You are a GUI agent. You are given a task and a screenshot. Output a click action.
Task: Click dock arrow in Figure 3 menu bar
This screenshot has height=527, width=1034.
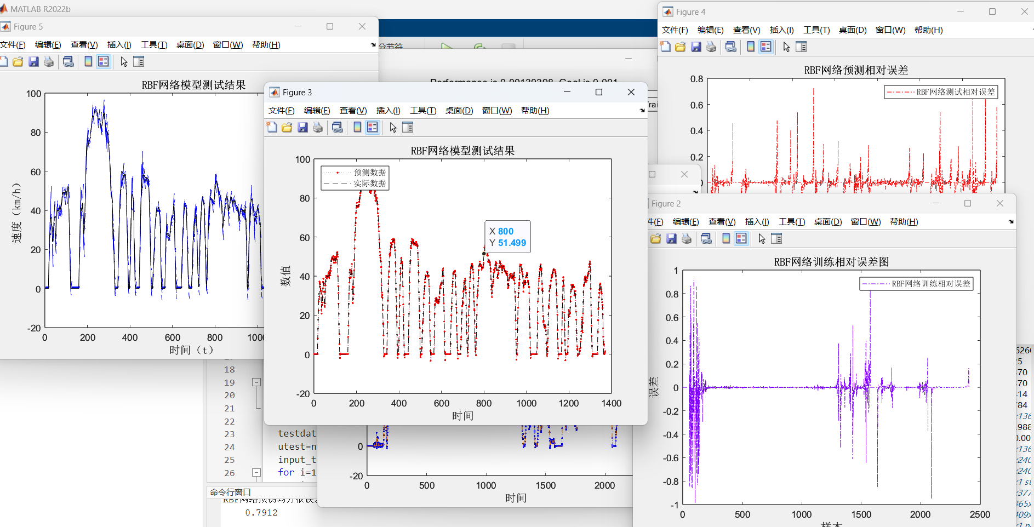point(642,111)
